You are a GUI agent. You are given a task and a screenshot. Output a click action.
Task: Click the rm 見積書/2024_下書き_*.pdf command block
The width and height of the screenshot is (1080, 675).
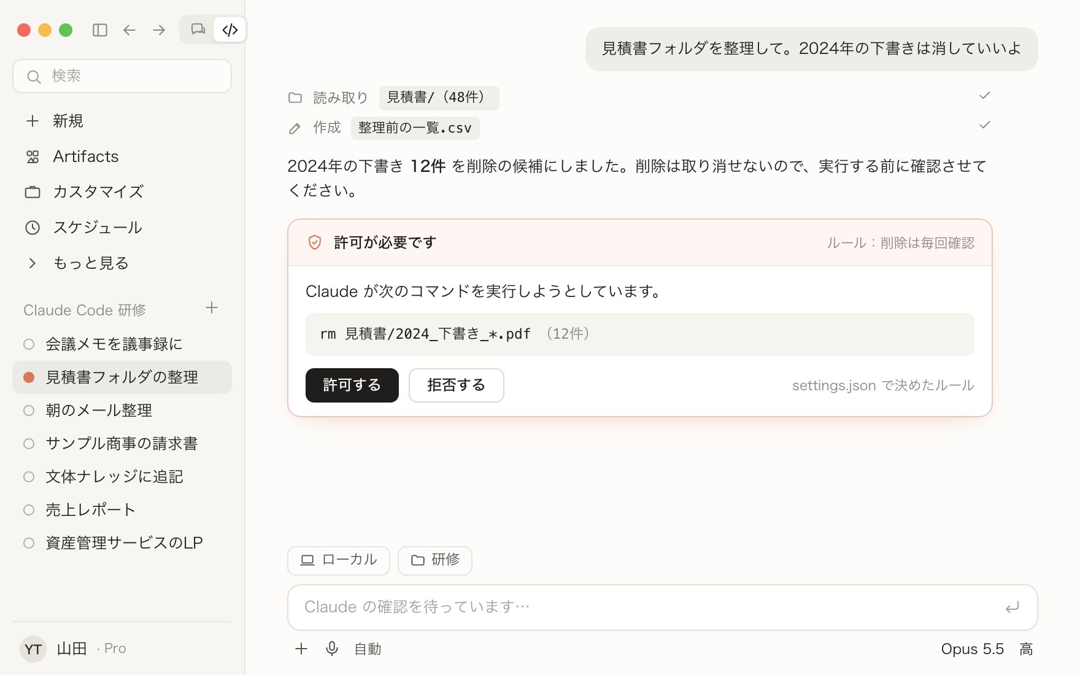click(x=639, y=334)
